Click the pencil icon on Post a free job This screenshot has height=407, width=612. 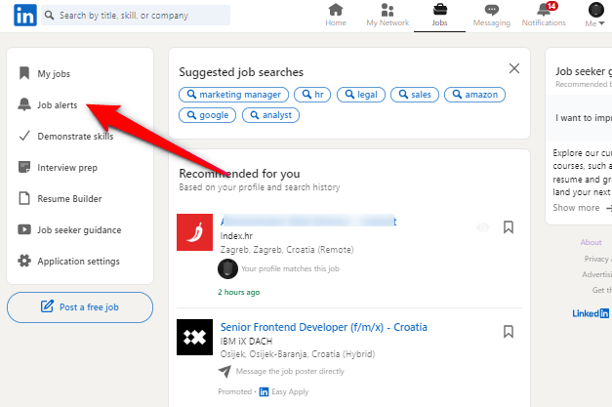point(47,306)
